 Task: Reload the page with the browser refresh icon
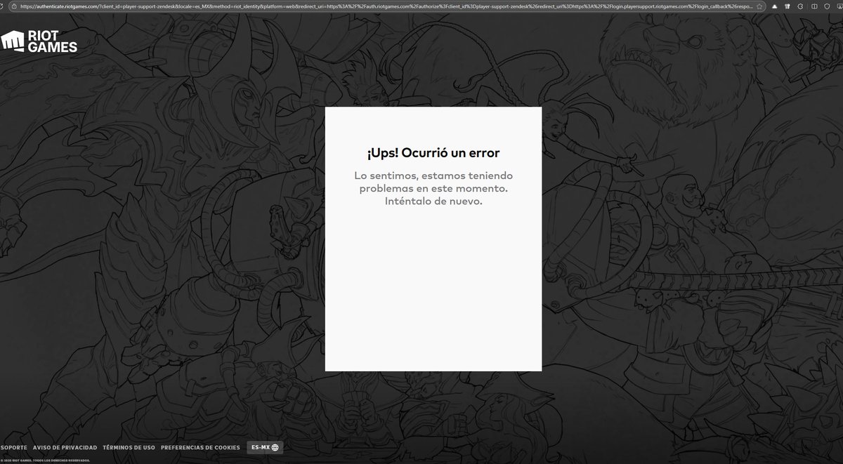[1, 6]
